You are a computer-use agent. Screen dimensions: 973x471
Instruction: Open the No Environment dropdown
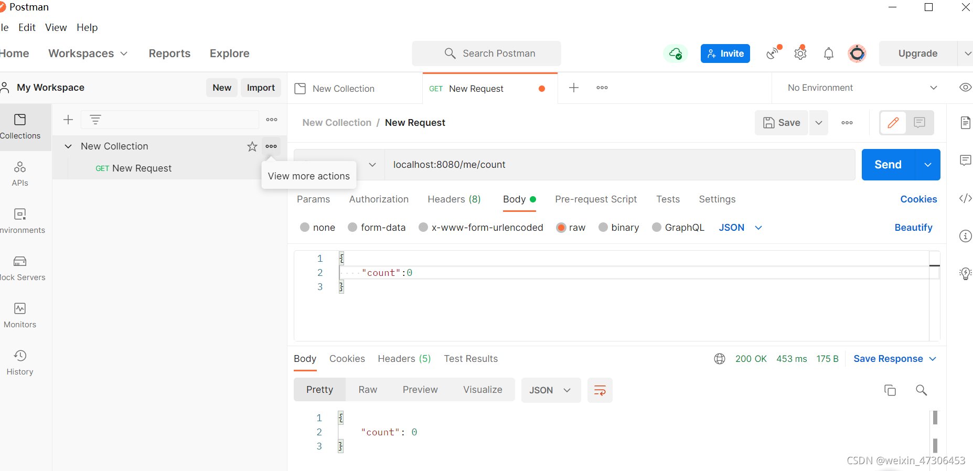(862, 88)
